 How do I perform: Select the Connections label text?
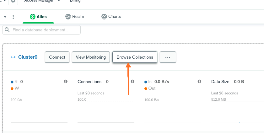point(89,82)
